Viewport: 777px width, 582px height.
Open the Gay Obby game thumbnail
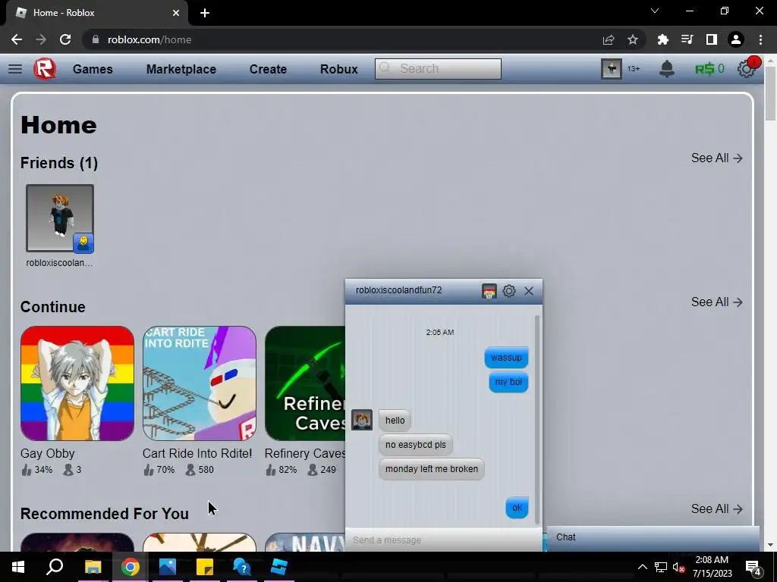pos(77,383)
